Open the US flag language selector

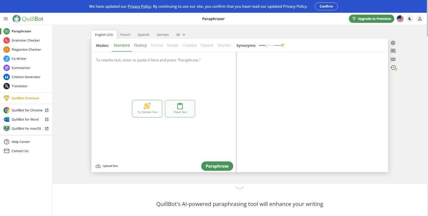click(x=400, y=19)
